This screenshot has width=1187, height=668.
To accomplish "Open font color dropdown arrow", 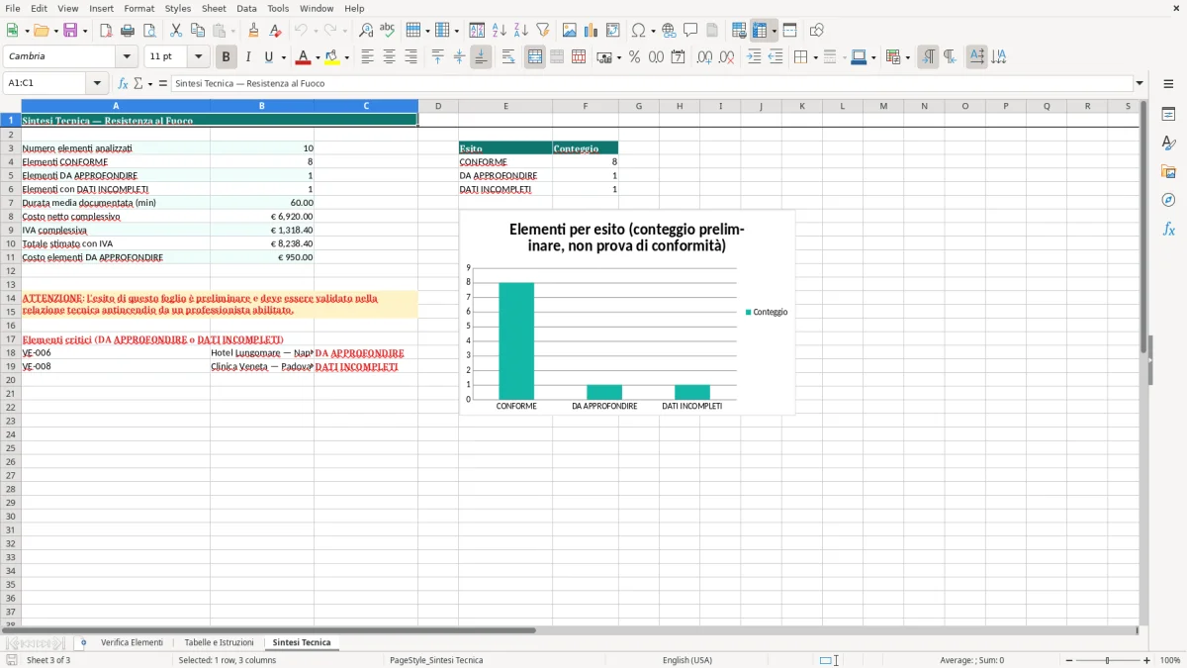I will click(318, 58).
